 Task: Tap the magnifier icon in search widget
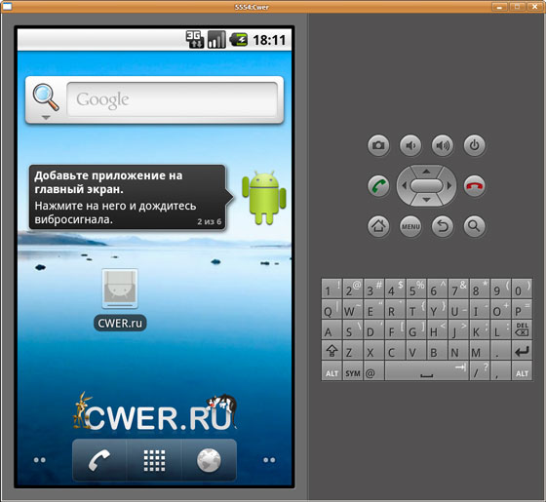point(46,97)
